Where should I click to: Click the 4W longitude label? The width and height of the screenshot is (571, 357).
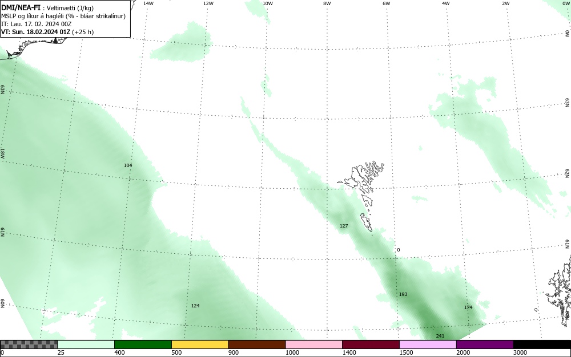(x=446, y=3)
